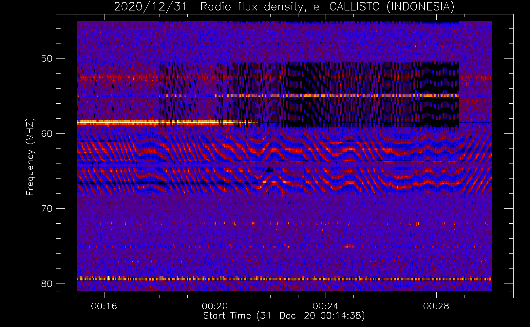Click the "Frequency (MHZ)" axis label

pyautogui.click(x=30, y=157)
